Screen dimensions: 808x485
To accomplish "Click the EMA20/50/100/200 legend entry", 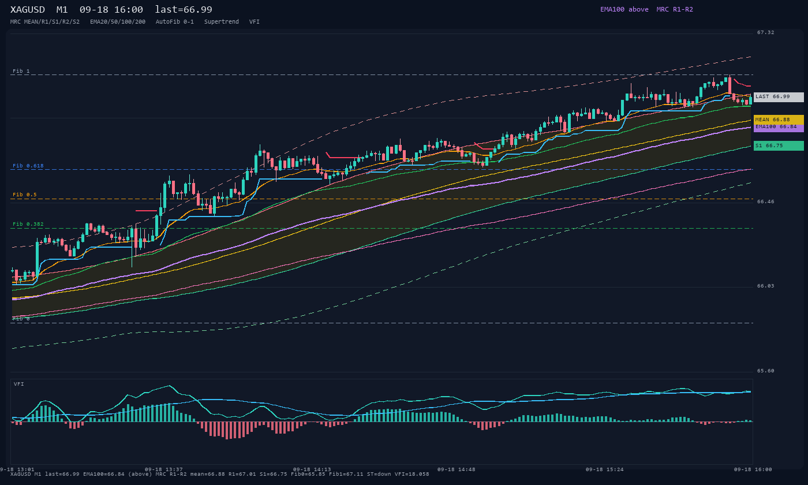I will pyautogui.click(x=118, y=21).
